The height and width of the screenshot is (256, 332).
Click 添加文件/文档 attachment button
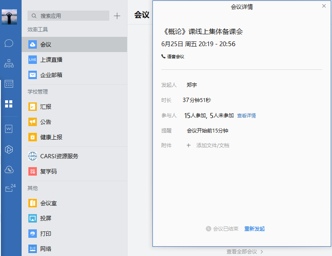212,146
